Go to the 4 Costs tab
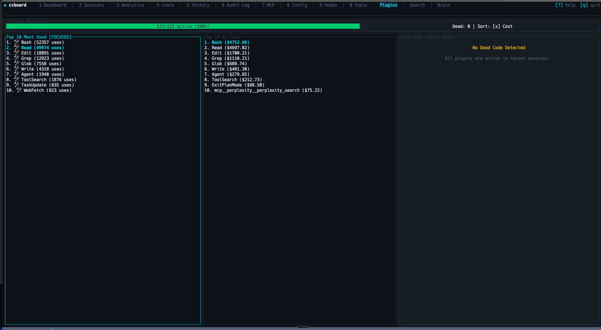 click(x=165, y=5)
